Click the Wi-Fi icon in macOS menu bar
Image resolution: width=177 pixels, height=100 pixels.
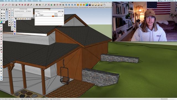(x=165, y=1)
